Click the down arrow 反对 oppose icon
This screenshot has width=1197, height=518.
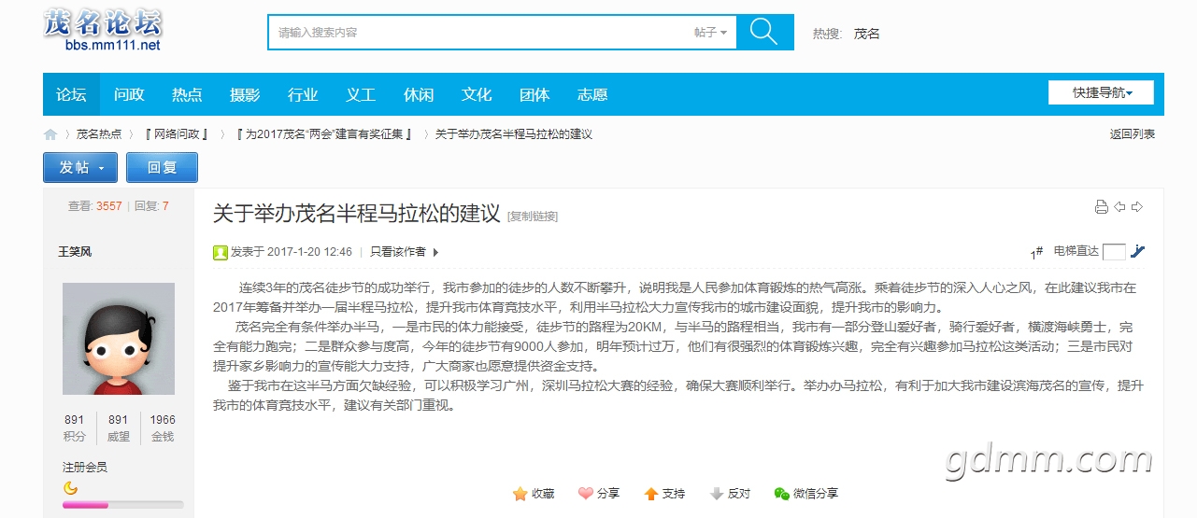717,494
